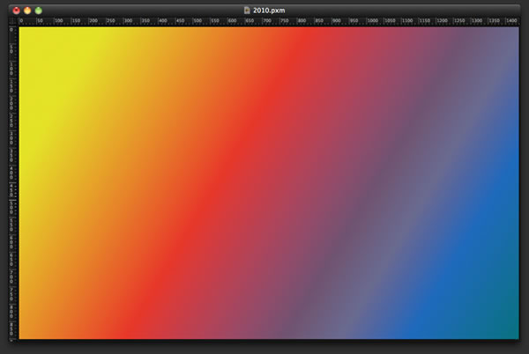Click the 850 mark on vertical ruler
This screenshot has width=529, height=354.
tap(11, 328)
